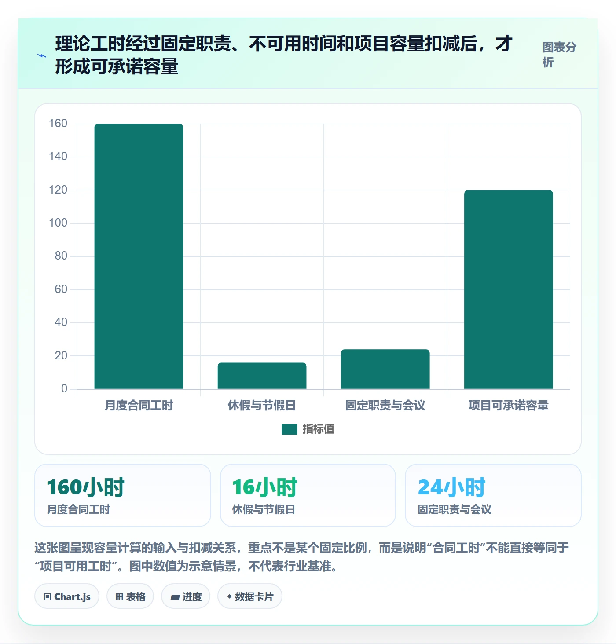Click the 数据卡片 tag chip
Image resolution: width=616 pixels, height=644 pixels.
point(250,596)
